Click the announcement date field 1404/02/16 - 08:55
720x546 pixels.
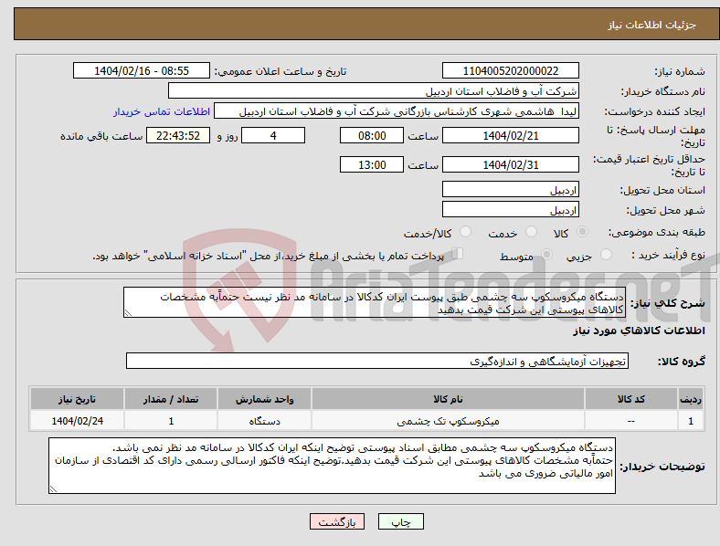[x=142, y=70]
